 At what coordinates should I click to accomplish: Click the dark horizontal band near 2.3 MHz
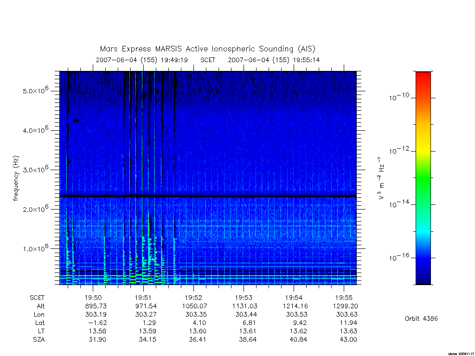(x=208, y=196)
